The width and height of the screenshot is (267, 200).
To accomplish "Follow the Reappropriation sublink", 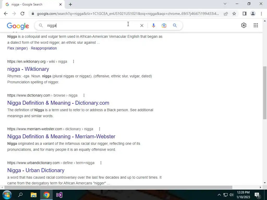I will pos(44,48).
